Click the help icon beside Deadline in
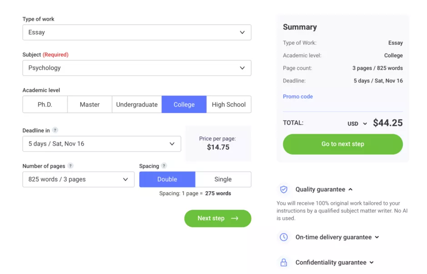This screenshot has width=427, height=274. pos(55,130)
